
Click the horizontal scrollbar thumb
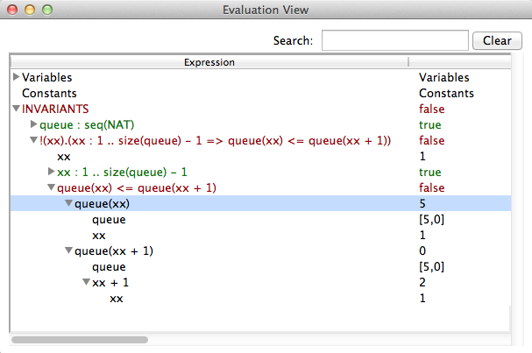(79, 340)
